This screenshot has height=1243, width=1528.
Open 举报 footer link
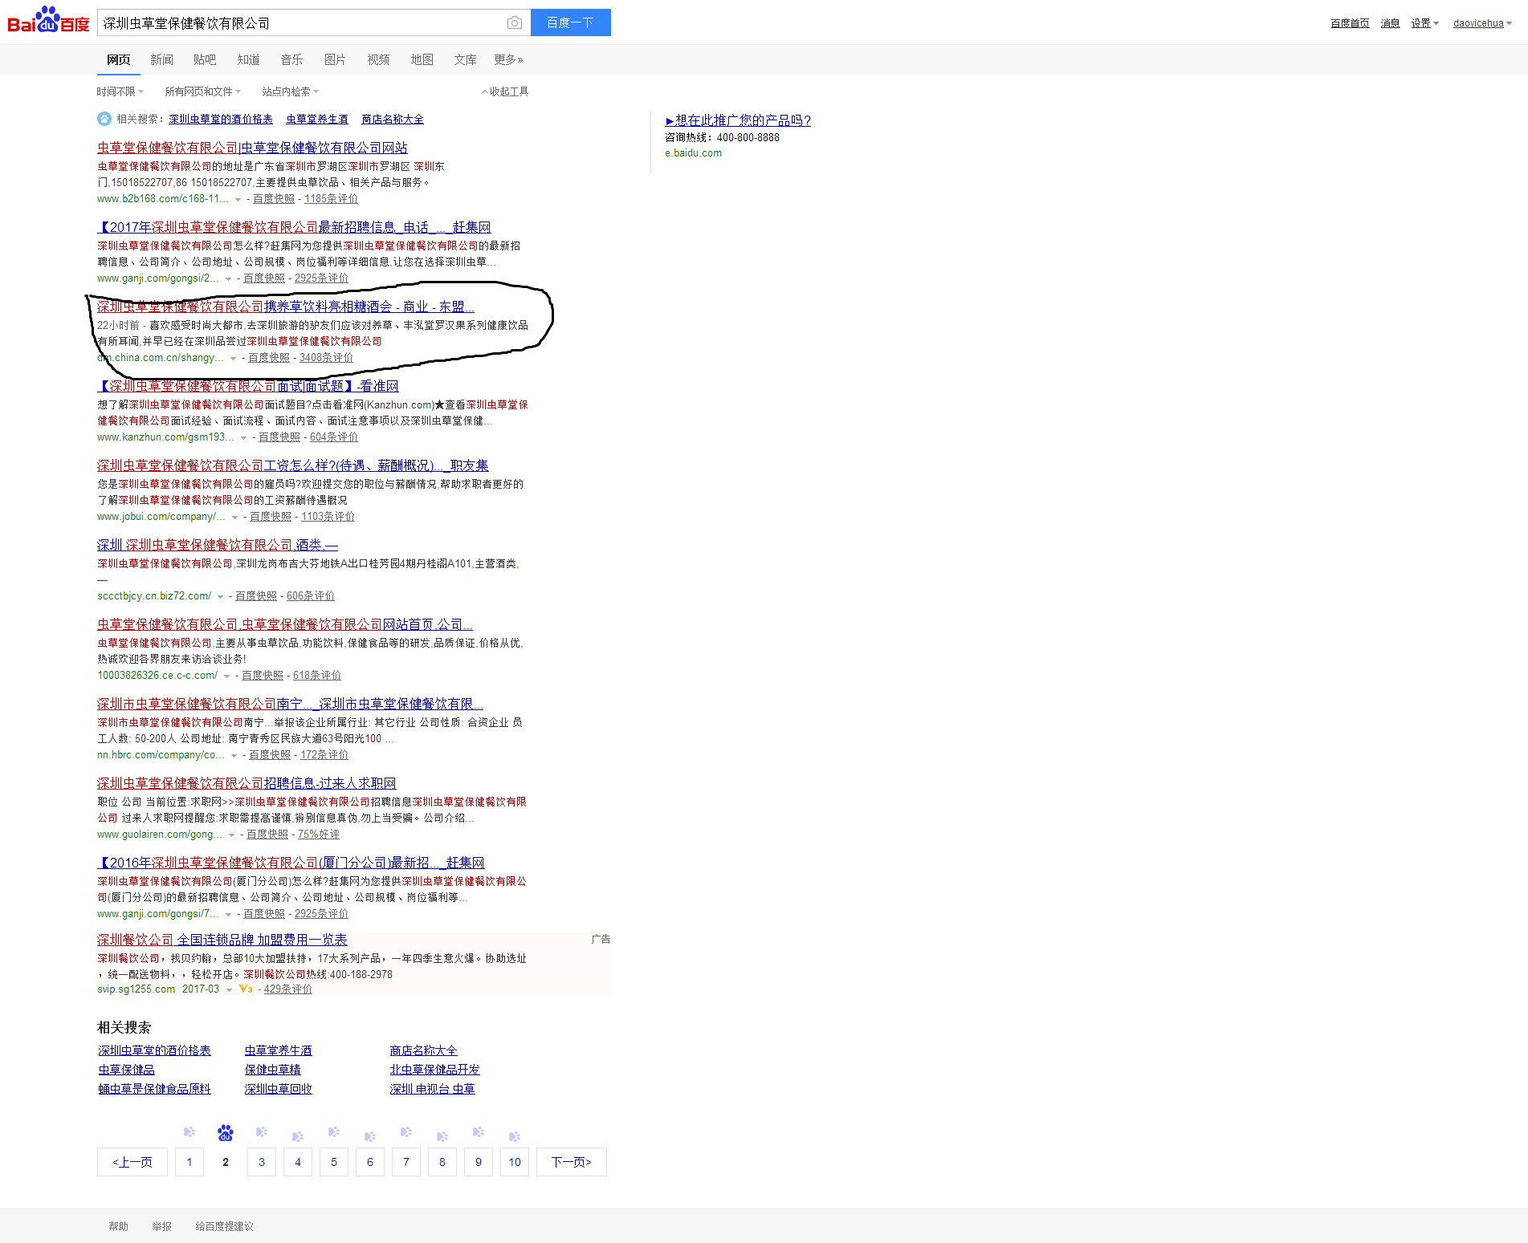pos(162,1226)
